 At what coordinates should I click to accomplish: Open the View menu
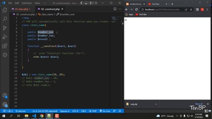[x=37, y=3]
